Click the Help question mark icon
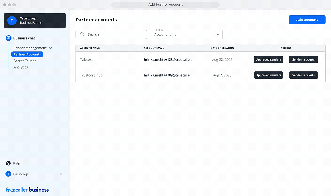The height and width of the screenshot is (196, 331). coord(8,163)
